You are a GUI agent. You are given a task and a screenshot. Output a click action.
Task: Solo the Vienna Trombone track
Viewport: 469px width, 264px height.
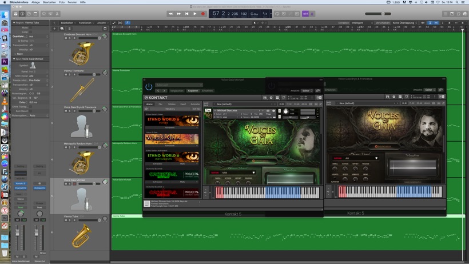coord(70,74)
